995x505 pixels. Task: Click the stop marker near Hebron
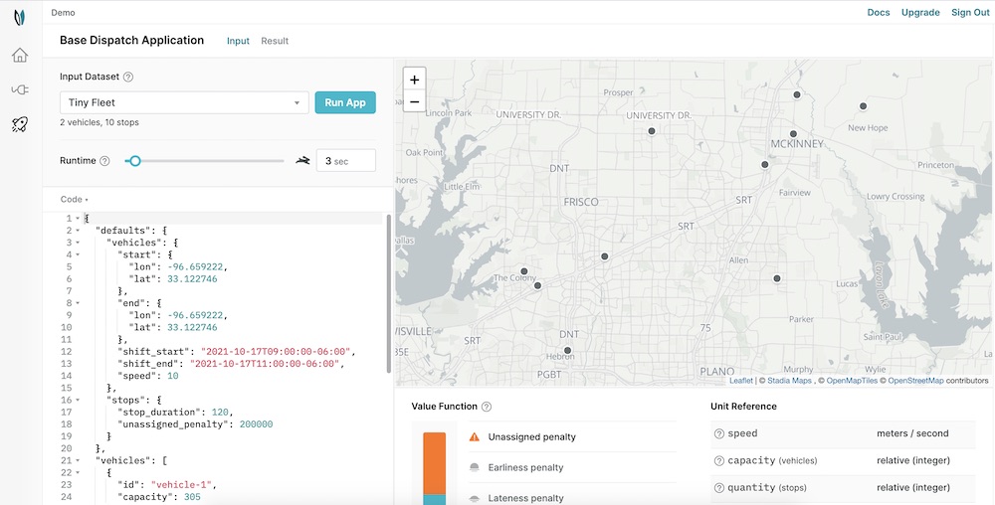[x=567, y=350]
